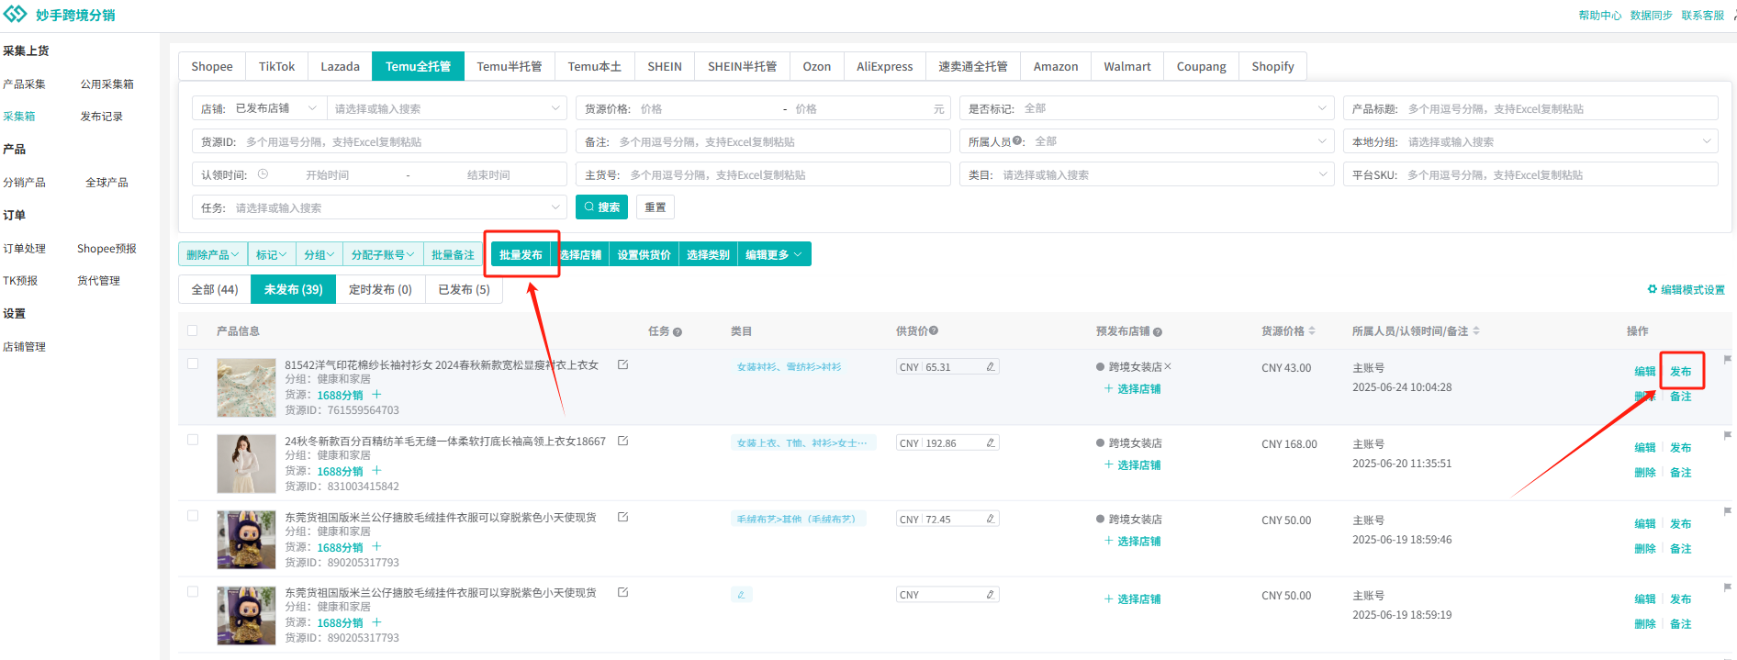Click the help icon beside 任务 column header

tap(678, 331)
